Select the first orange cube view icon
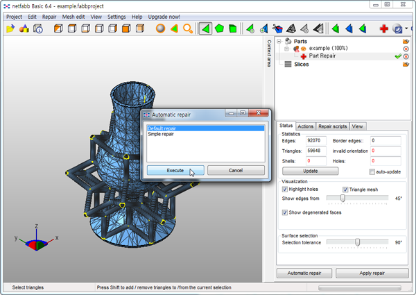Viewport: 416px width, 295px height. click(x=58, y=28)
